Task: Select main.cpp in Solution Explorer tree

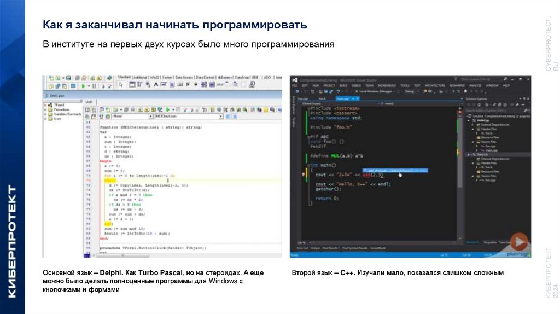Action: 491,150
